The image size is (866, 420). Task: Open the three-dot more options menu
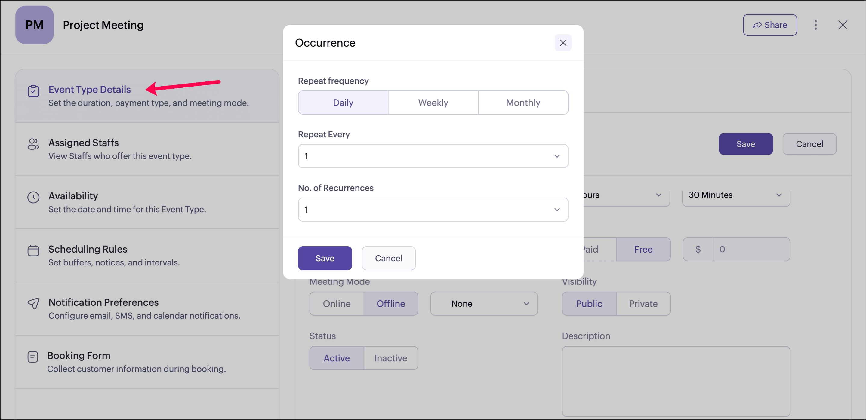815,25
